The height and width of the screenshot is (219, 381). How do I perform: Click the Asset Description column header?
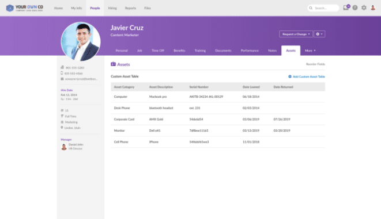(x=161, y=87)
